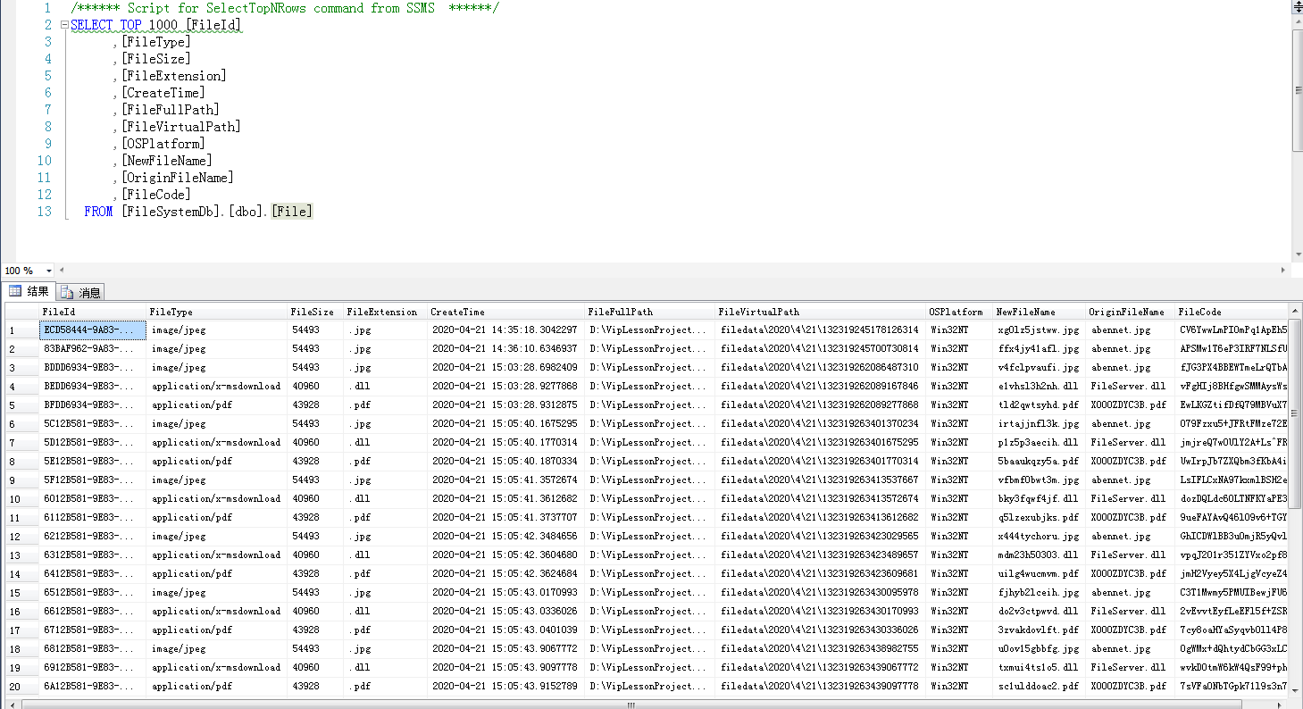Select the OriginFileName column header
This screenshot has height=709, width=1303.
point(1130,312)
